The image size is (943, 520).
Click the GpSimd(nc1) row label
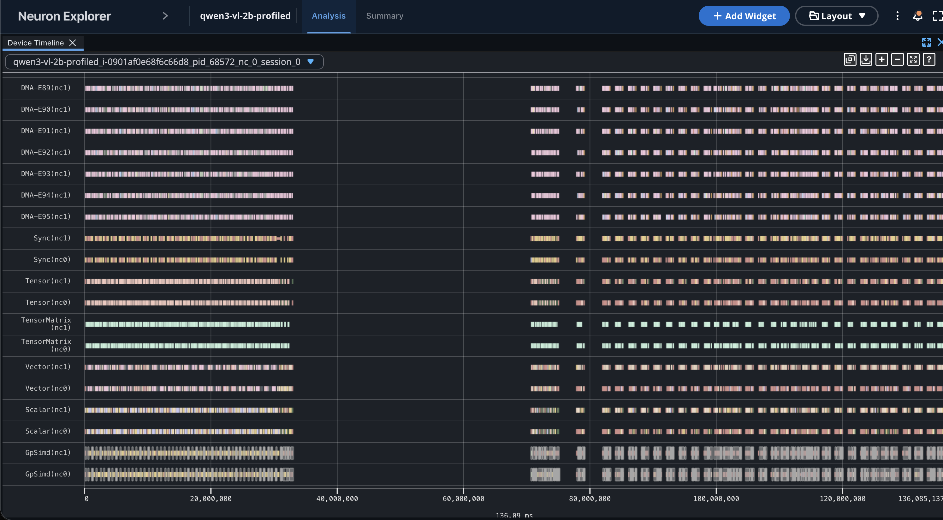(48, 453)
